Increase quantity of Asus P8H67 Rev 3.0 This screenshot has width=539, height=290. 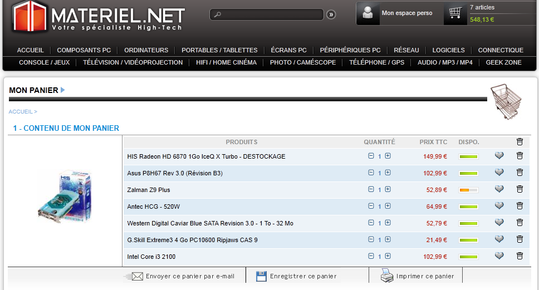pyautogui.click(x=388, y=173)
